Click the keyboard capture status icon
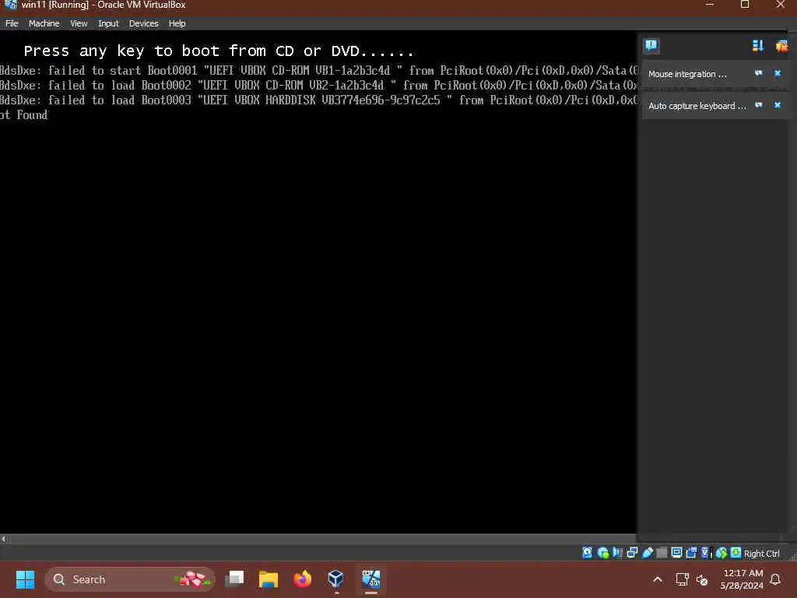The image size is (797, 598). 736,553
